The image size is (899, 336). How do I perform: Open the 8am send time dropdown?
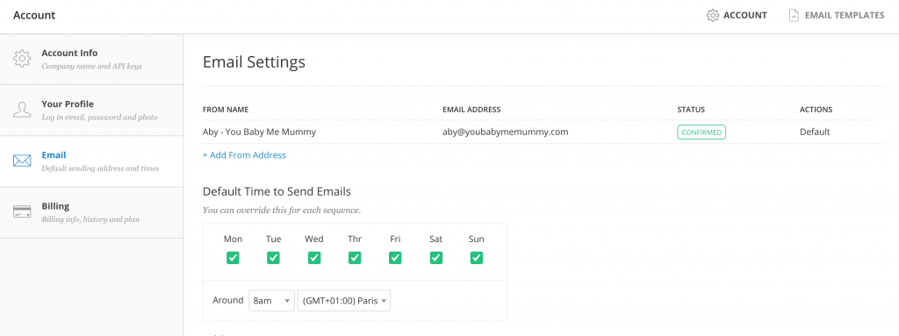(271, 300)
